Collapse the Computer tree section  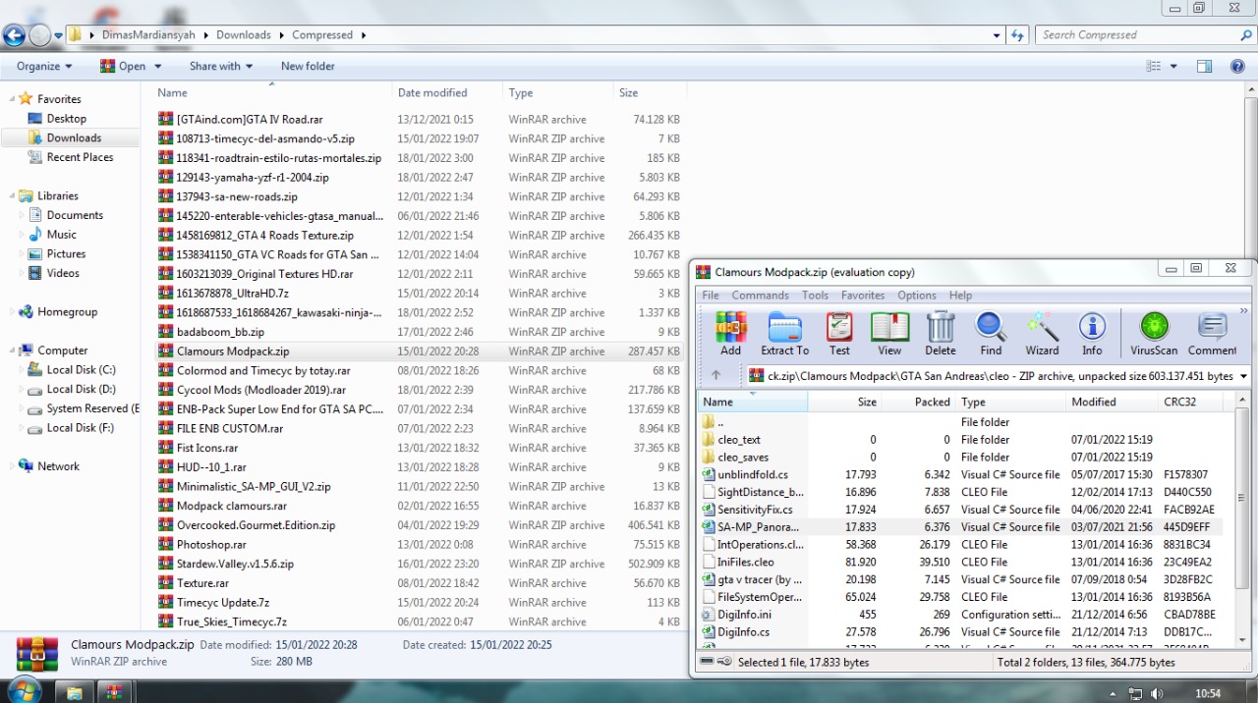13,351
